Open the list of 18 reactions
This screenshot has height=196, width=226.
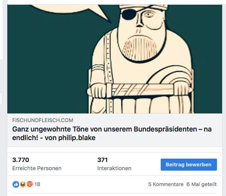pos(37,184)
